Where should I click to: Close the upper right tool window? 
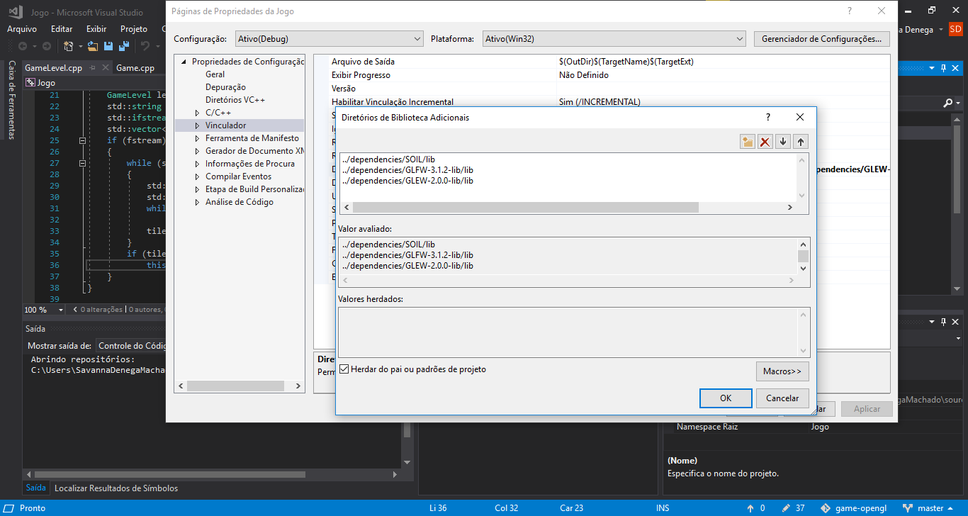tap(956, 68)
